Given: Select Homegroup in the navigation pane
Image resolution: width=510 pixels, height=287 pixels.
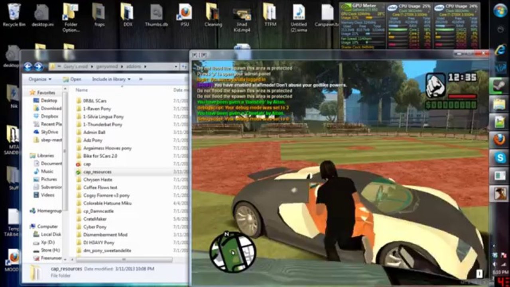Looking at the screenshot, I should pos(45,211).
